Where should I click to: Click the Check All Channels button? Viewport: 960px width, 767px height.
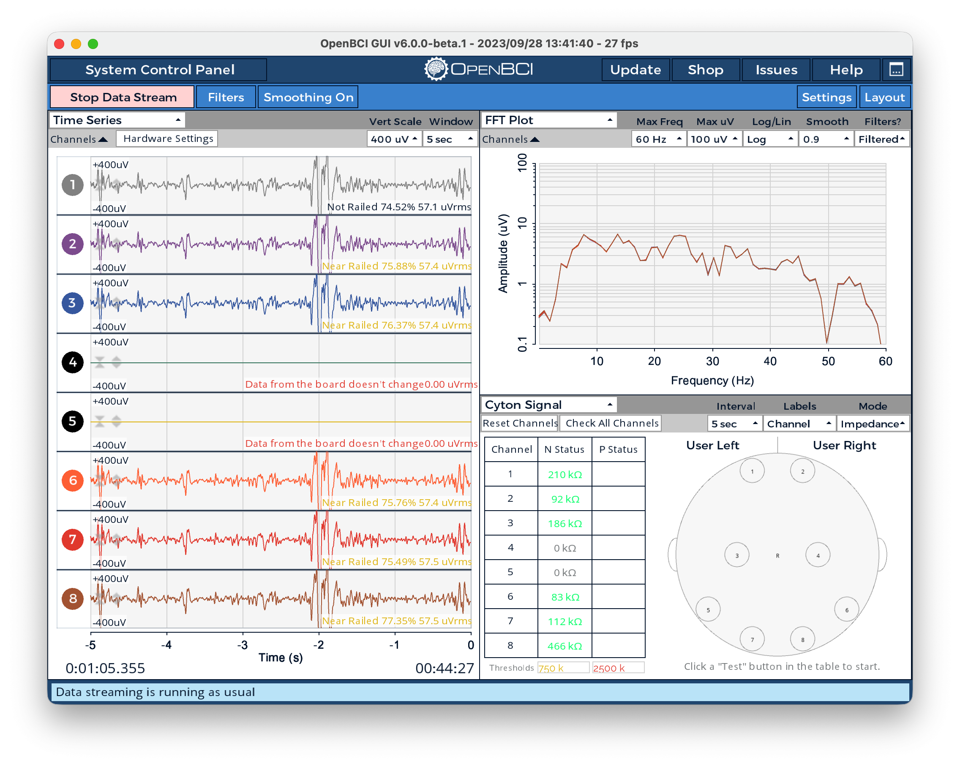(x=611, y=423)
